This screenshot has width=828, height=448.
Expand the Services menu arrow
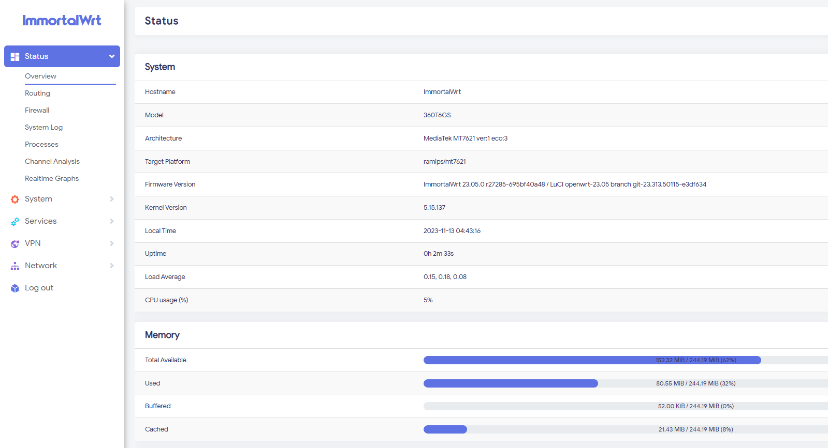pyautogui.click(x=112, y=221)
